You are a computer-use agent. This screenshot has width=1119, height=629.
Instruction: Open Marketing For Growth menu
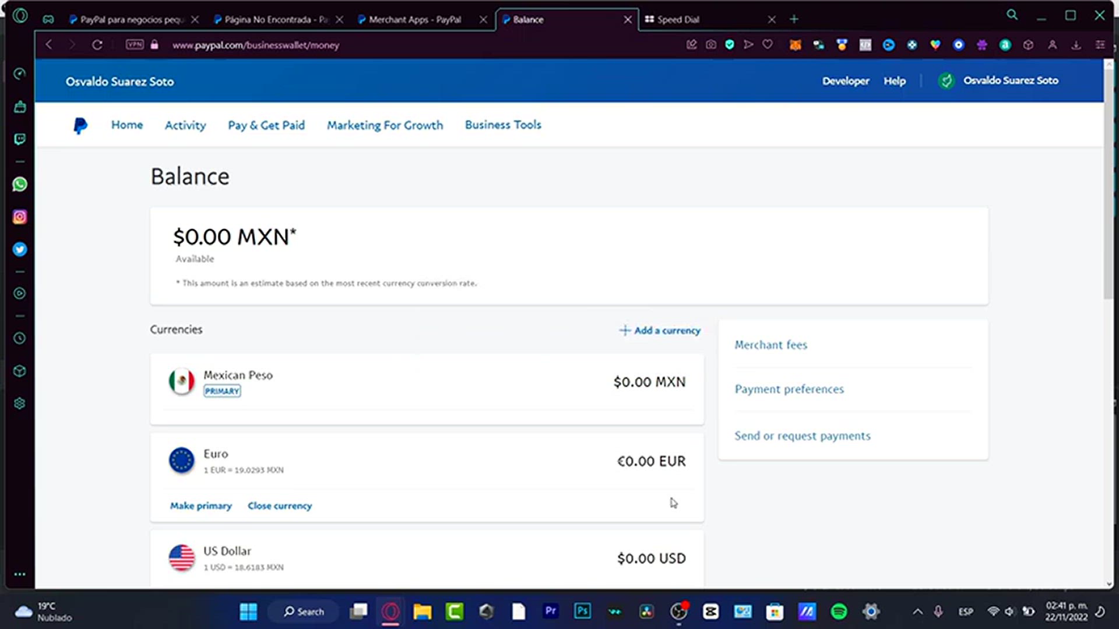[x=385, y=125]
